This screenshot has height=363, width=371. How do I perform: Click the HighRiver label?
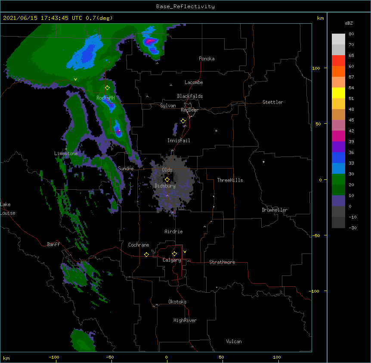185,320
